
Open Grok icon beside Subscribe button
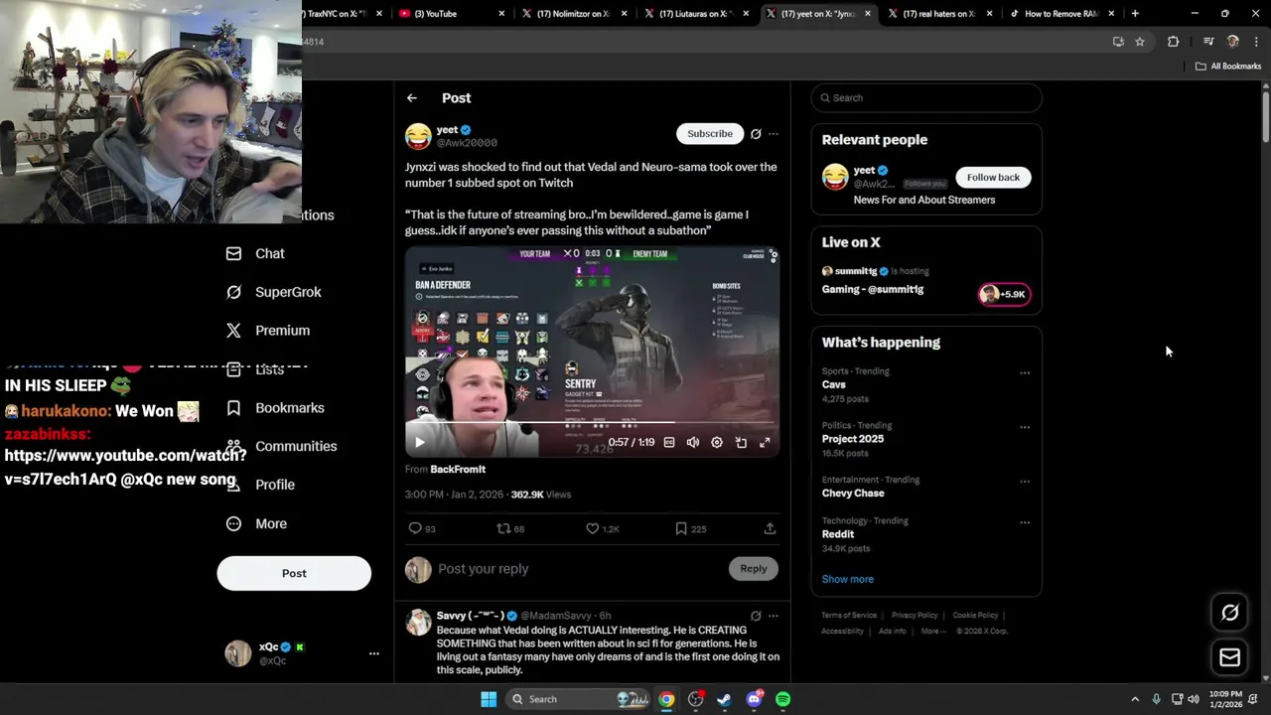(x=756, y=134)
